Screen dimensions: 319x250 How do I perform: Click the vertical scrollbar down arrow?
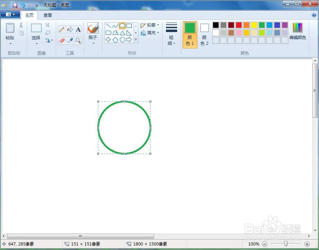(x=315, y=230)
